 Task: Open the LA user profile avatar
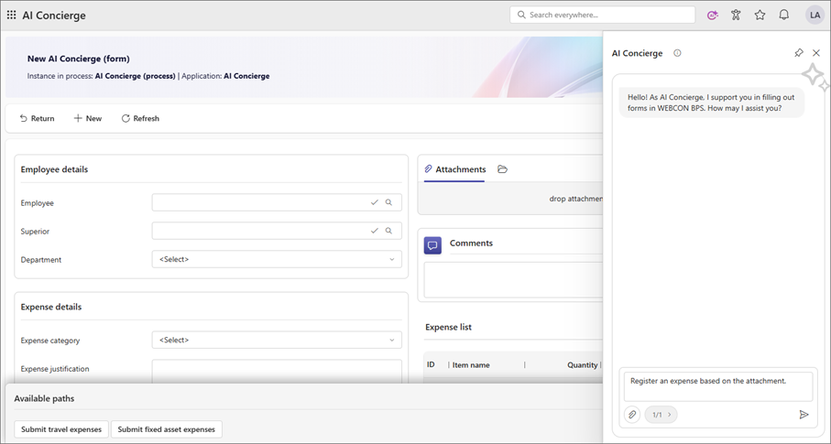814,15
